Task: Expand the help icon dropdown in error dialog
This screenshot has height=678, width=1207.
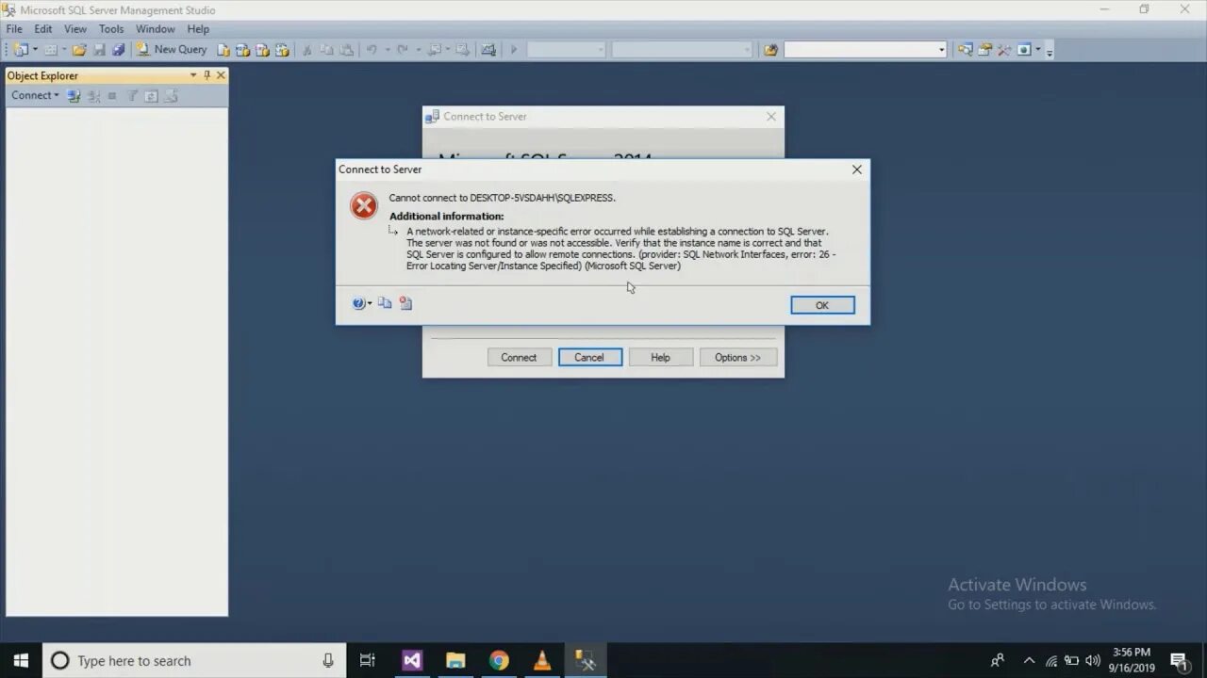Action: pos(370,303)
